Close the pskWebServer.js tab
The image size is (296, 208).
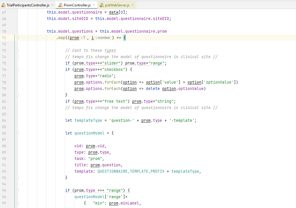(133, 5)
